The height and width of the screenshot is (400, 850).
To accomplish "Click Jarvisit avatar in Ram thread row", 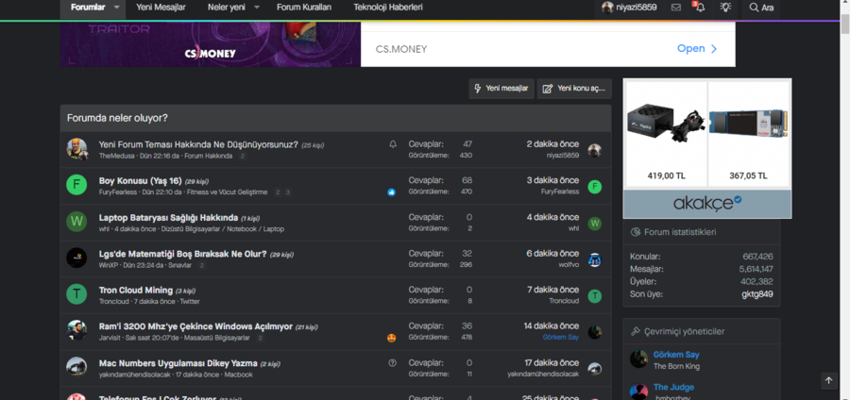I will coord(76,330).
